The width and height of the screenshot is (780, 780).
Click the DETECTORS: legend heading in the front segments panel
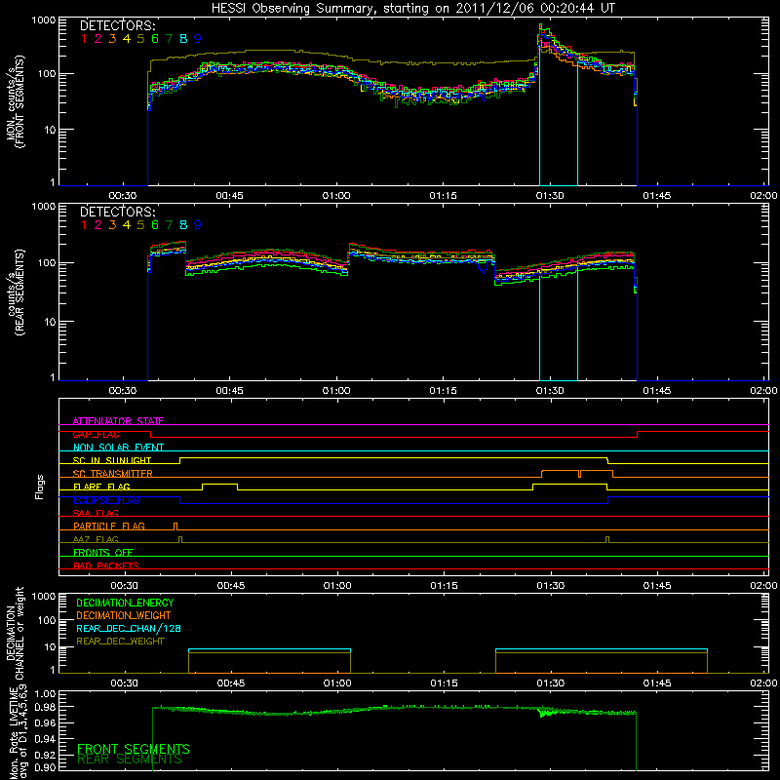click(x=118, y=25)
